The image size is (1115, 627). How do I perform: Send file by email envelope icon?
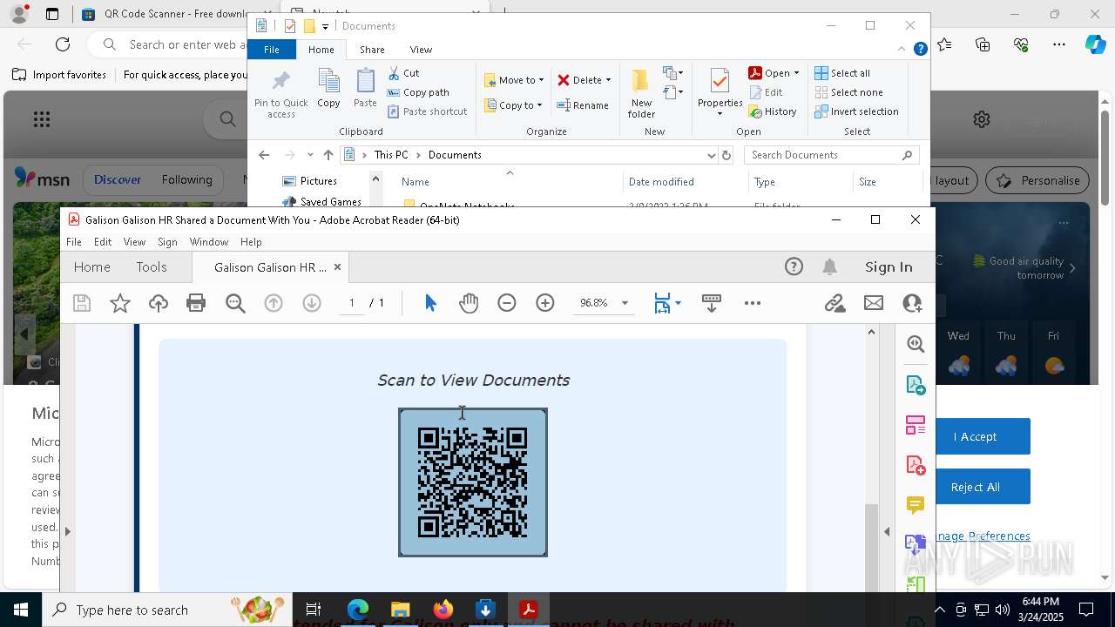point(874,303)
